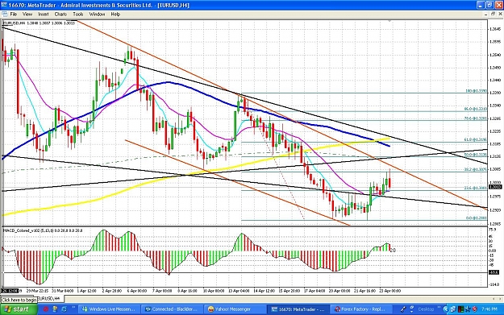Image resolution: width=504 pixels, height=315 pixels.
Task: Click the Desktop toolbar label in taskbar
Action: pos(426,309)
